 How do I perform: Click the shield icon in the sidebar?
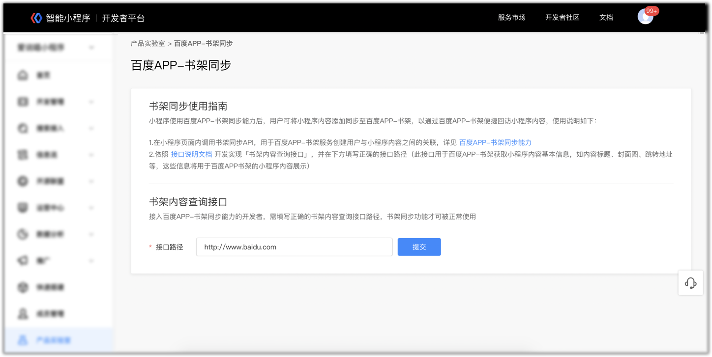pos(23,208)
